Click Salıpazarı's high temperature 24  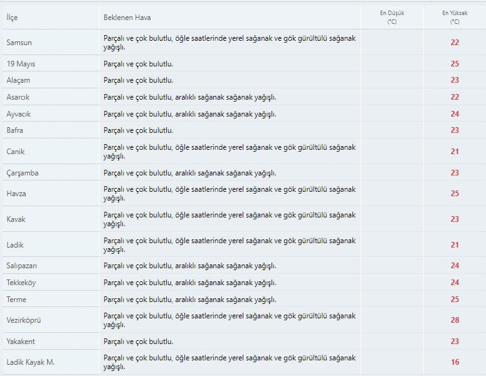[x=455, y=266]
